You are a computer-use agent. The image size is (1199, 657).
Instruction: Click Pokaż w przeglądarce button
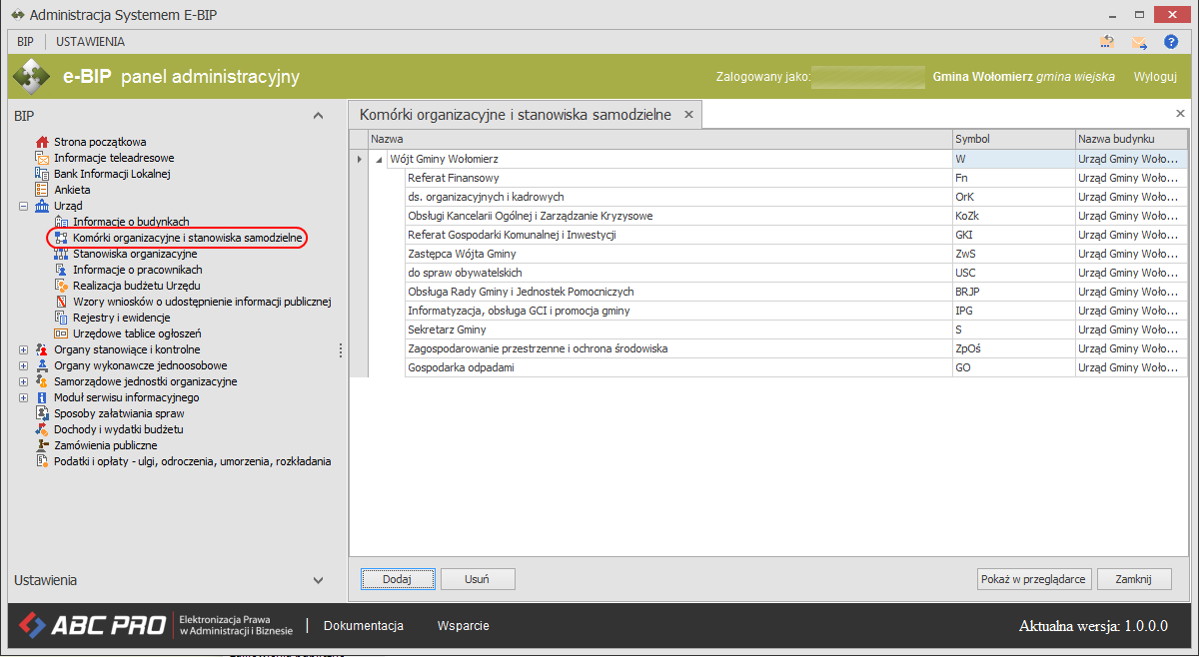pyautogui.click(x=1034, y=579)
